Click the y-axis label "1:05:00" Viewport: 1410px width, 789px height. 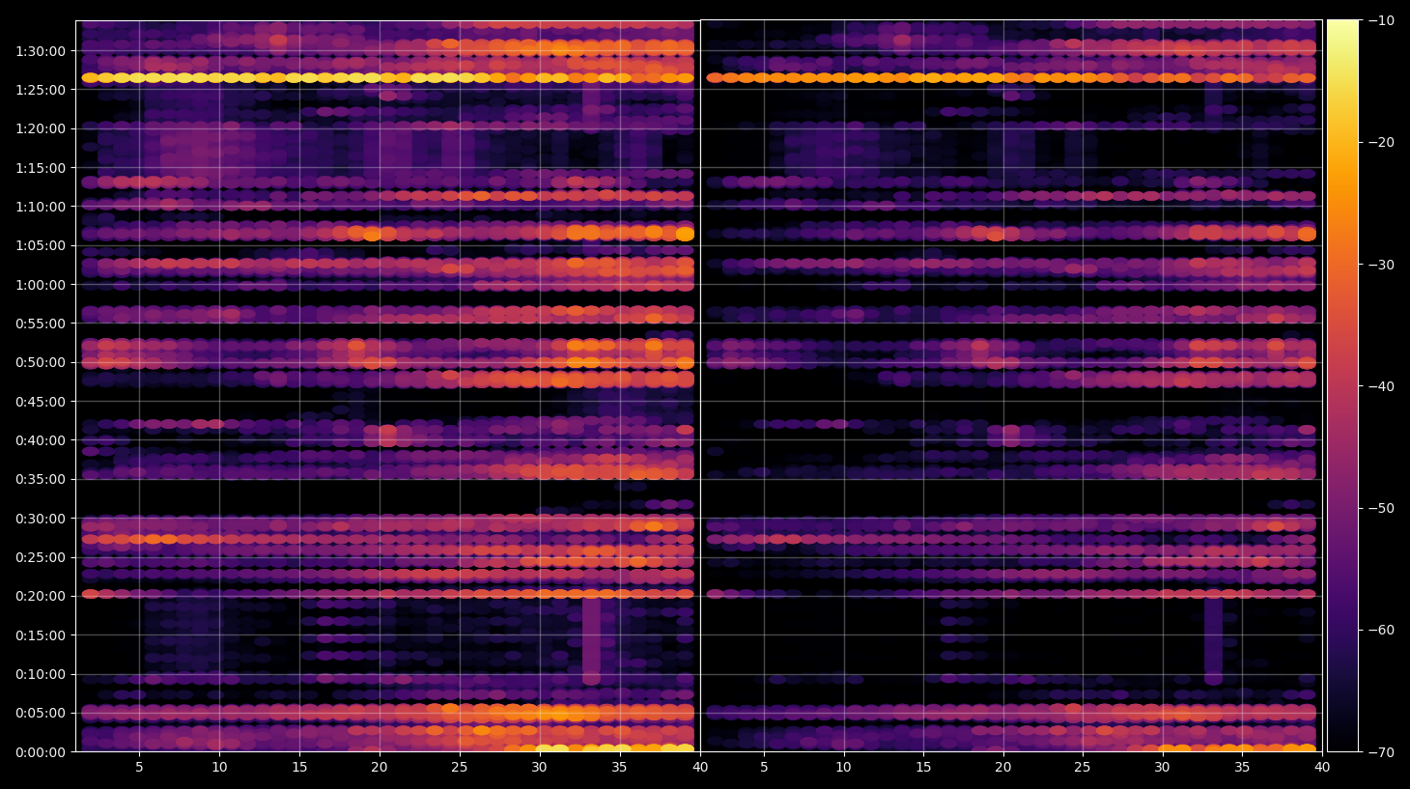click(x=41, y=245)
